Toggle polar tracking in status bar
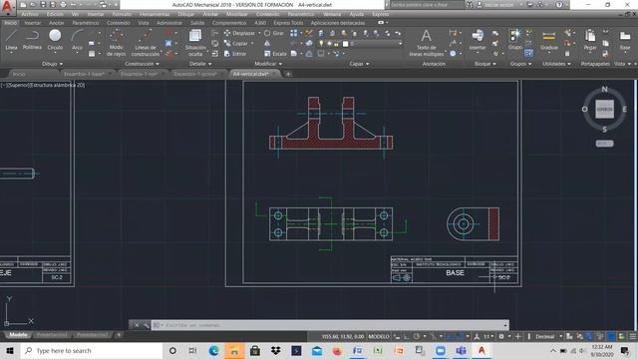 (x=417, y=337)
